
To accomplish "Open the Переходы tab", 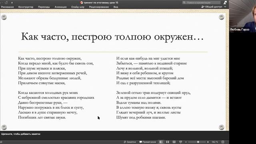I will pos(44,7).
